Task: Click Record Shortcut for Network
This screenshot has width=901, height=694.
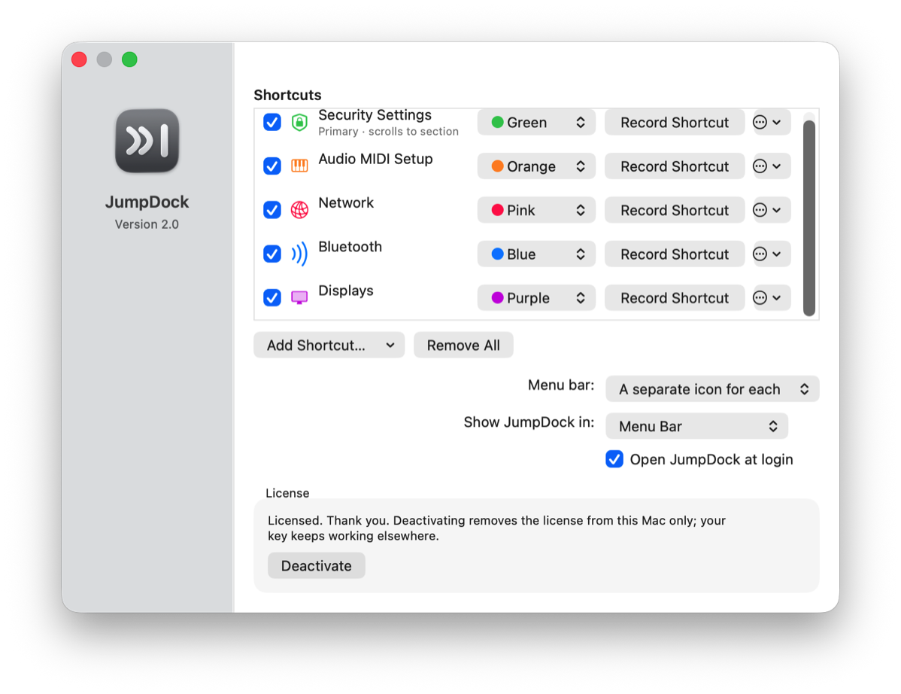Action: [x=675, y=210]
